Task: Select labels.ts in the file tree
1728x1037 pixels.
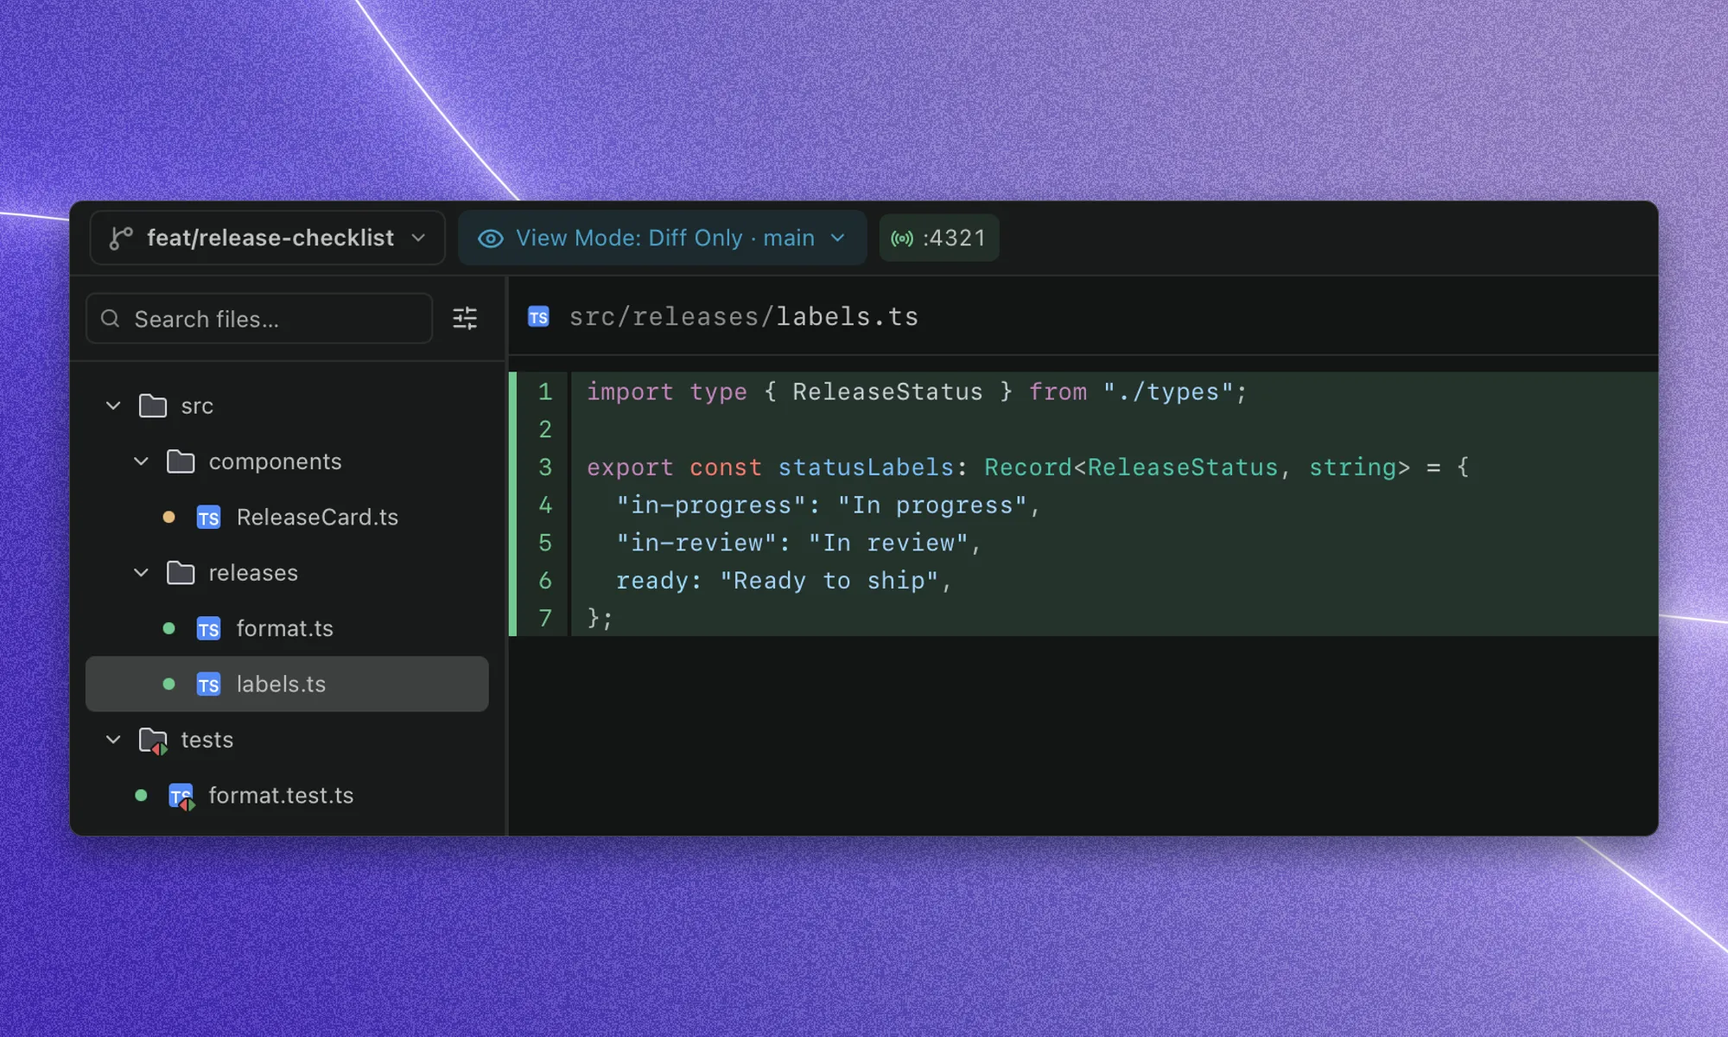Action: (x=287, y=684)
